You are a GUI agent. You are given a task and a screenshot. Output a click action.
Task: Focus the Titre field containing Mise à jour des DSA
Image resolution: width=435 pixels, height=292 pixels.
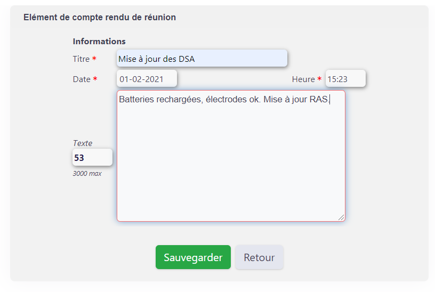click(x=202, y=58)
